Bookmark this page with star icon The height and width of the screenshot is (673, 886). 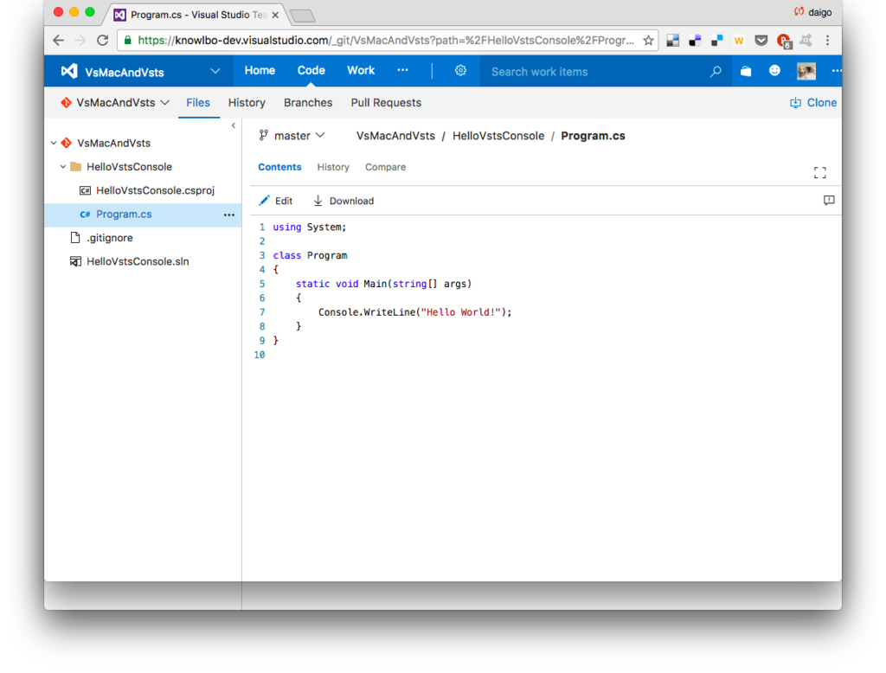[x=648, y=40]
